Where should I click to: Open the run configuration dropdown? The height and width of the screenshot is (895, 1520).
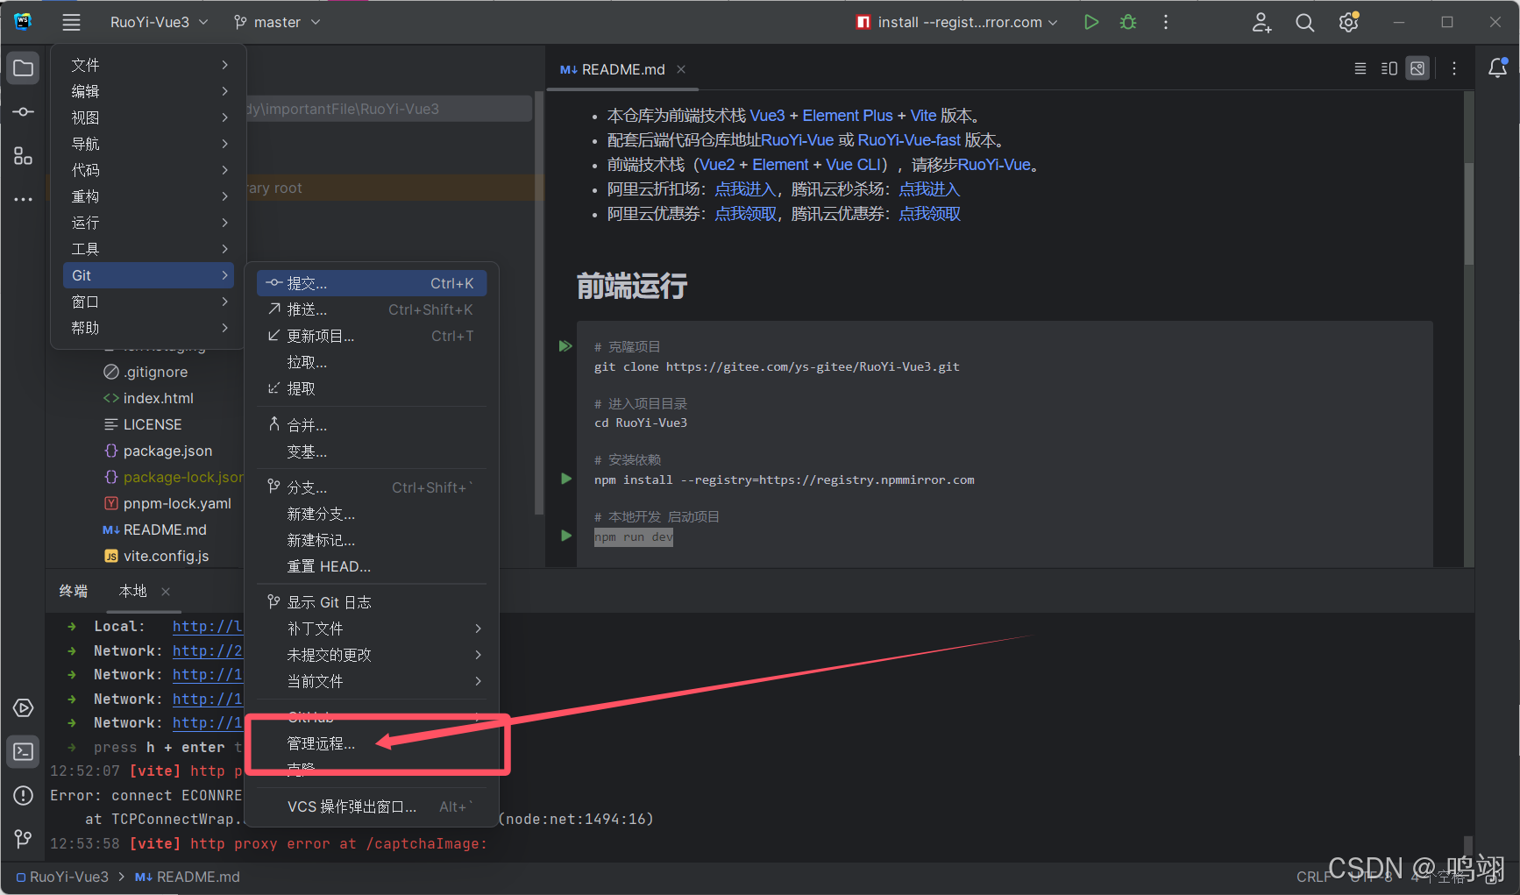tap(955, 22)
